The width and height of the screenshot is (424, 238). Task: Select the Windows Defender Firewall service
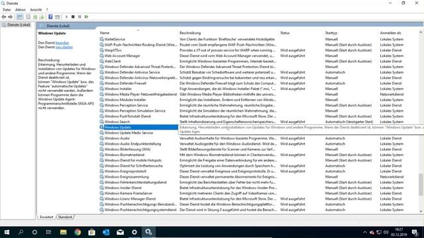(125, 83)
